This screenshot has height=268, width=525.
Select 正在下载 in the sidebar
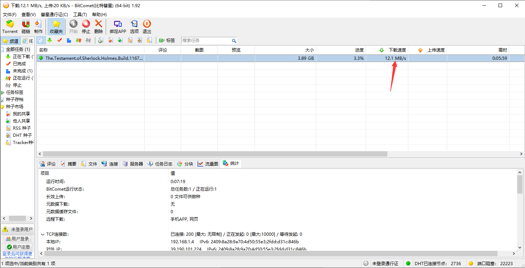[x=21, y=57]
